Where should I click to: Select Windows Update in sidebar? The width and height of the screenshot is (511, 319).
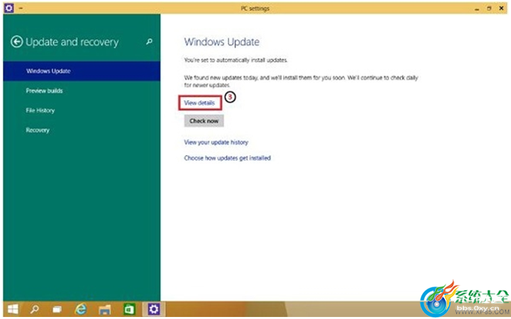pyautogui.click(x=81, y=71)
